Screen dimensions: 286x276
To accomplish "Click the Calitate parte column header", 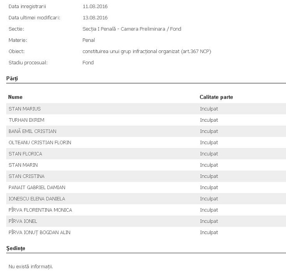I will [x=216, y=97].
